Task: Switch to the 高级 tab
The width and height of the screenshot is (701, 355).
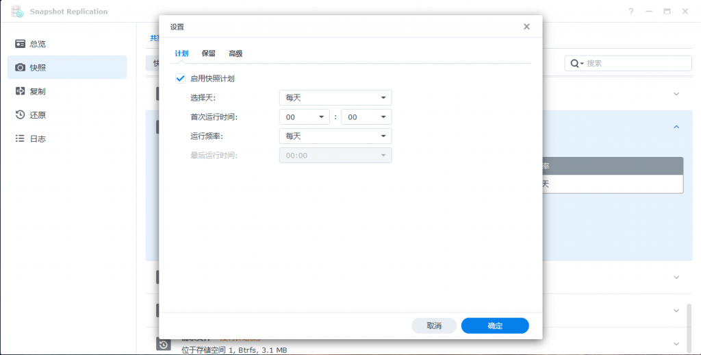Action: point(235,53)
